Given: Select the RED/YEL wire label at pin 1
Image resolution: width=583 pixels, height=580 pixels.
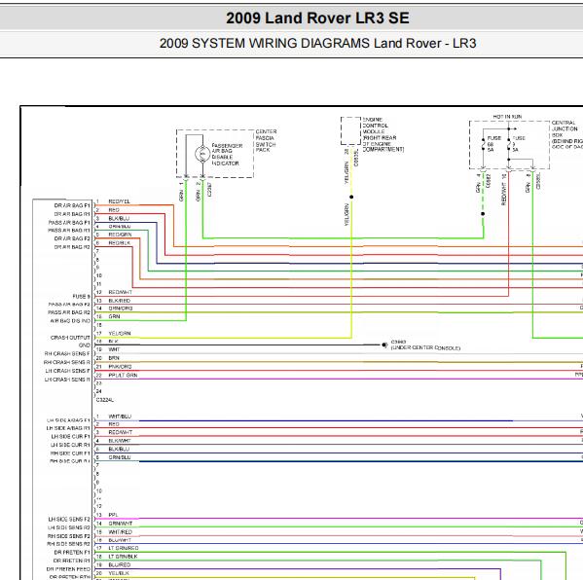Looking at the screenshot, I should point(119,201).
